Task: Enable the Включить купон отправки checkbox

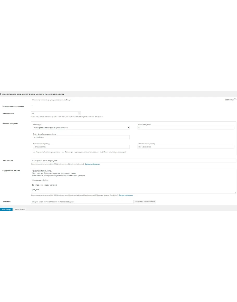Action: click(x=32, y=106)
